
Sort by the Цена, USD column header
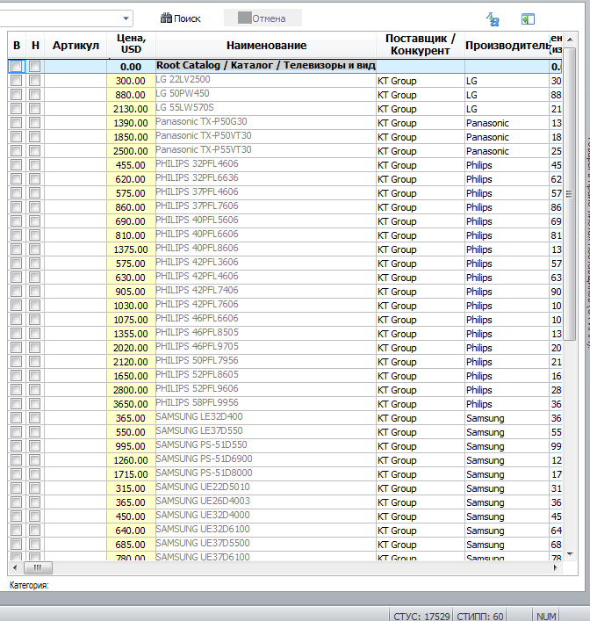[131, 44]
